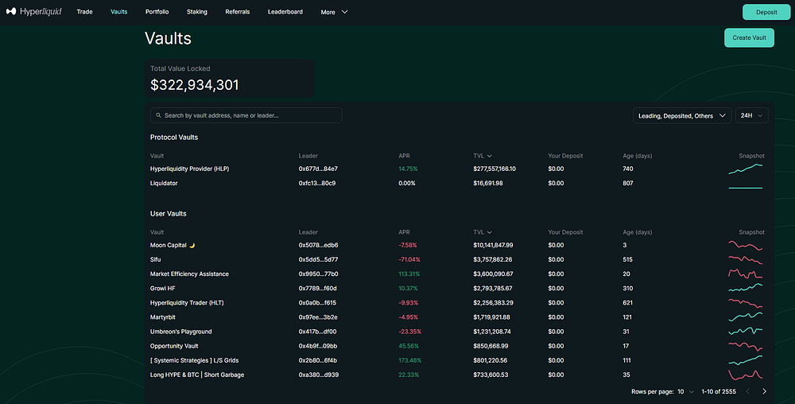View Sifu snapshot sparkline

(x=746, y=259)
